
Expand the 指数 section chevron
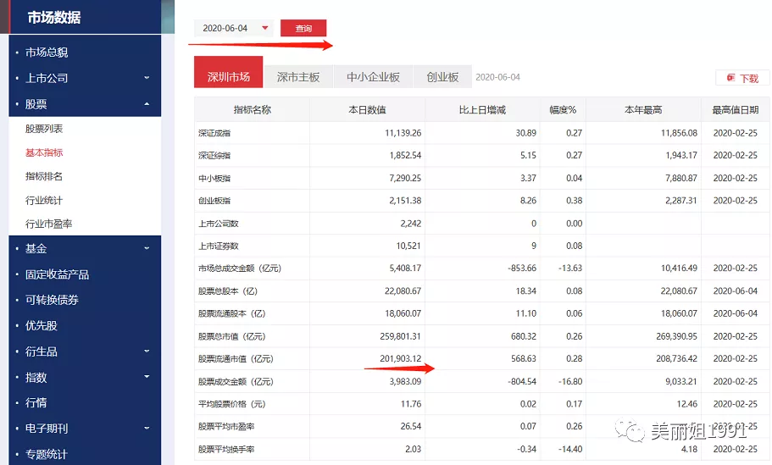coord(147,377)
